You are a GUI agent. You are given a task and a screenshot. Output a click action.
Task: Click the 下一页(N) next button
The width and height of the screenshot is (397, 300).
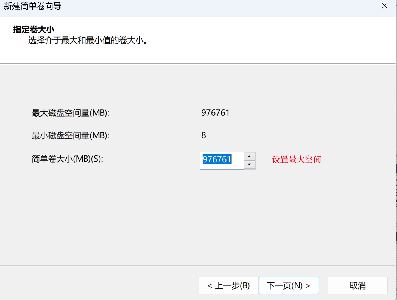pos(289,285)
